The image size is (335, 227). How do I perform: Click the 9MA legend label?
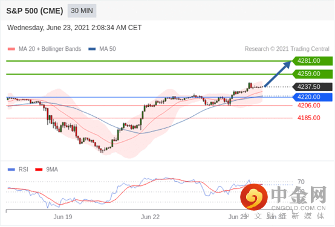(52, 170)
